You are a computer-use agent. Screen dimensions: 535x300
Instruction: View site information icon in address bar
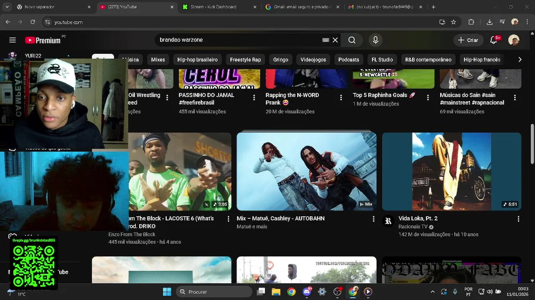(48, 22)
